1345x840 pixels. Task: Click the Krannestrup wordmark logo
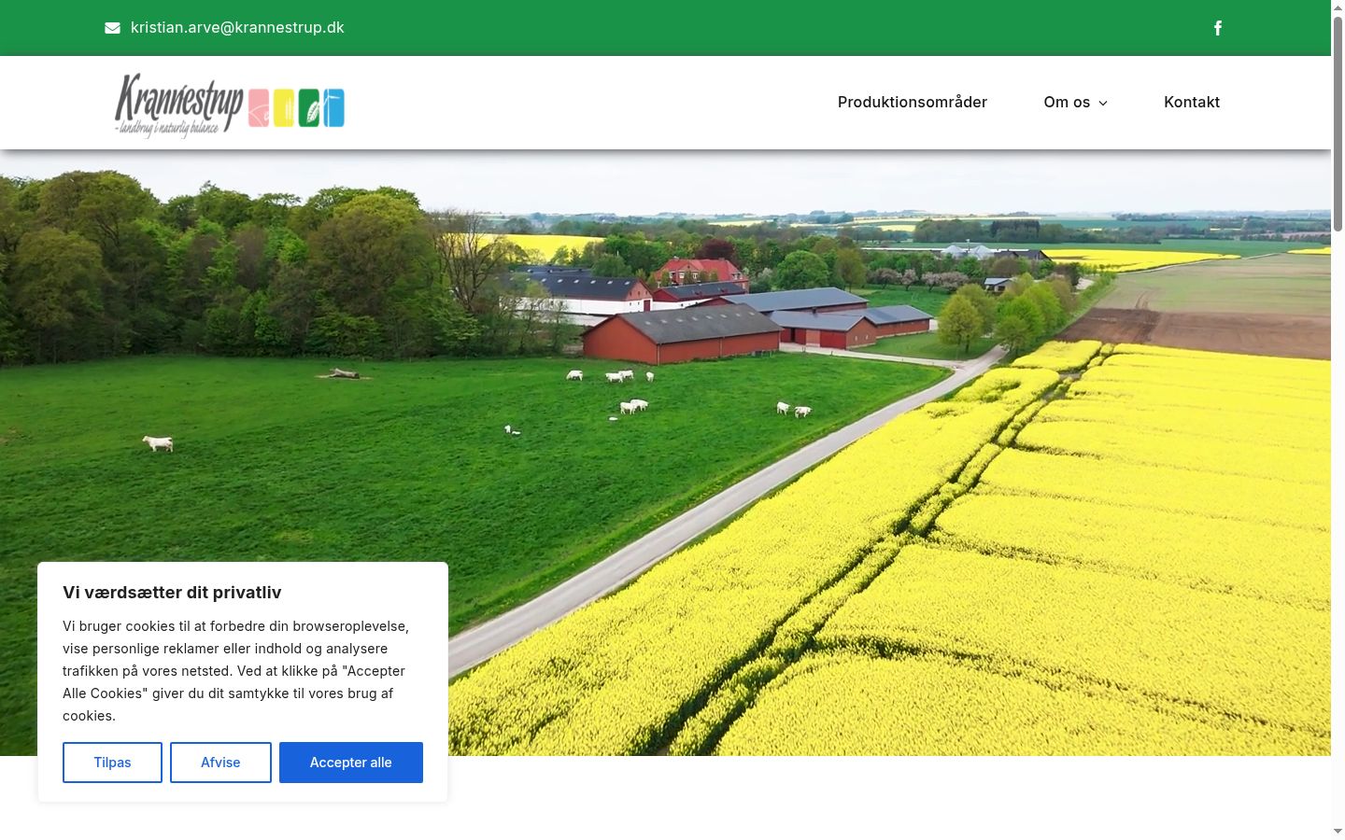pos(178,105)
